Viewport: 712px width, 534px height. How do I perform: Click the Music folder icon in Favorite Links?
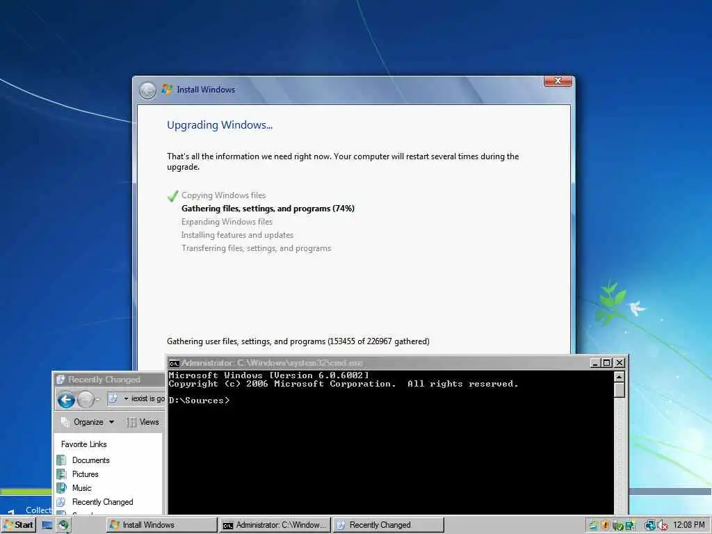(62, 488)
